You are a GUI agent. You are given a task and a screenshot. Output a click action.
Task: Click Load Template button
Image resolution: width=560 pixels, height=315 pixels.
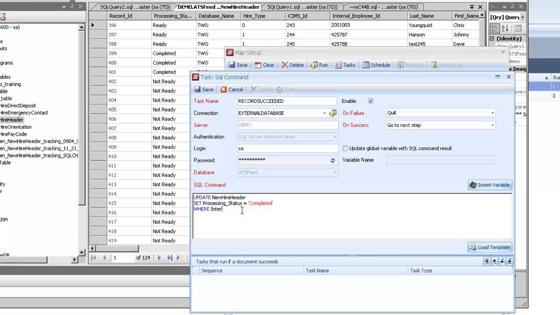point(490,247)
